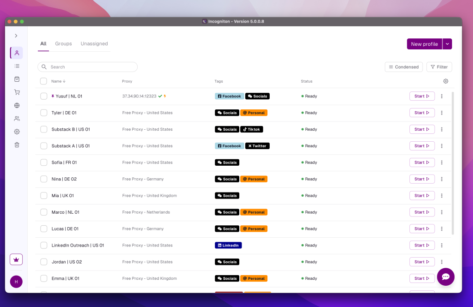Viewport: 473px width, 307px height.
Task: Expand the New profile dropdown arrow
Action: [447, 44]
